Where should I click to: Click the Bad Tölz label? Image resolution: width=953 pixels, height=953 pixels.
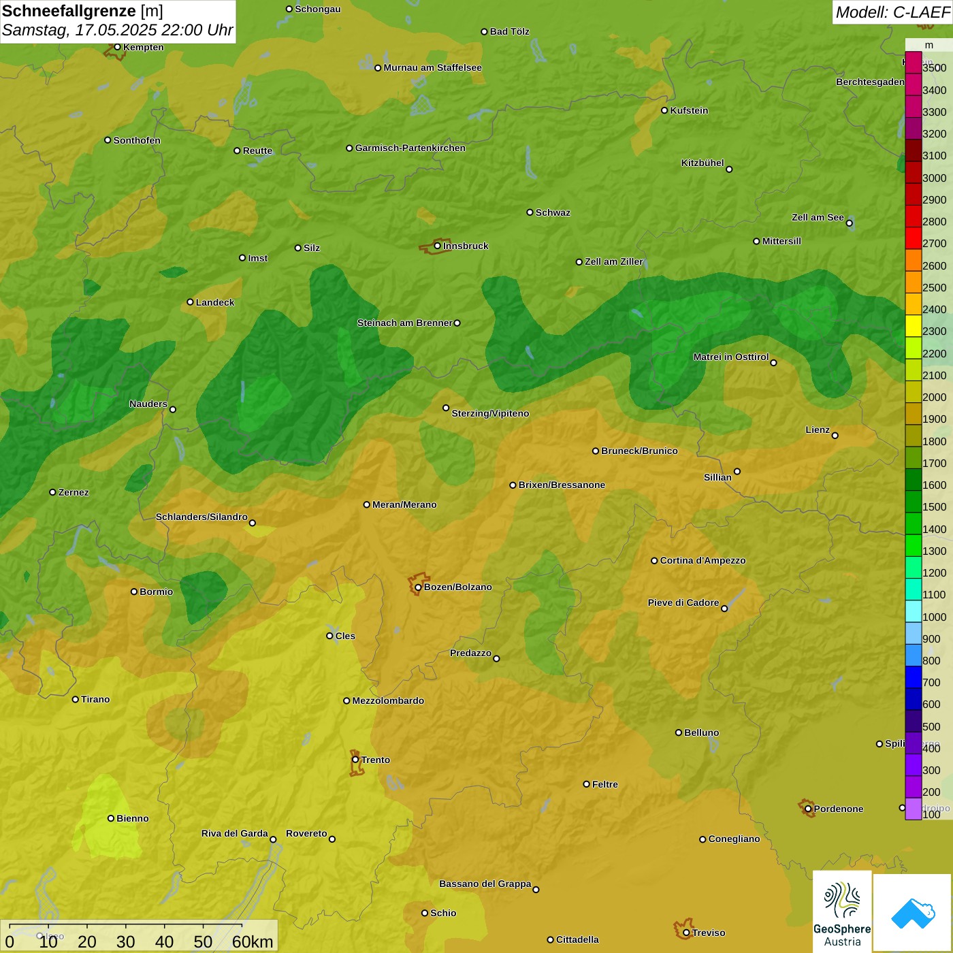coord(510,31)
